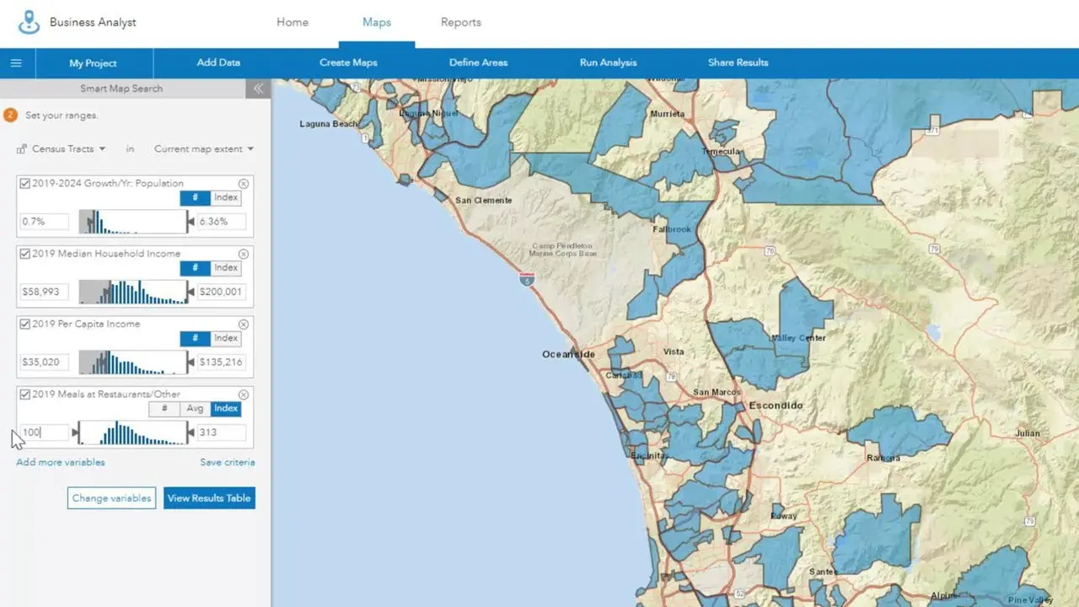This screenshot has height=607, width=1079.
Task: Uncheck 2019 Meals at Restaurants/Other checkbox
Action: coord(25,395)
